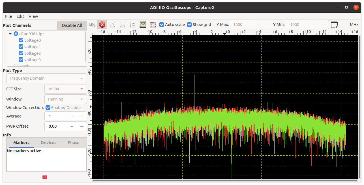Open the Plot Type Frequency Domain dropdown
Image resolution: width=364 pixels, height=185 pixels.
(46, 78)
